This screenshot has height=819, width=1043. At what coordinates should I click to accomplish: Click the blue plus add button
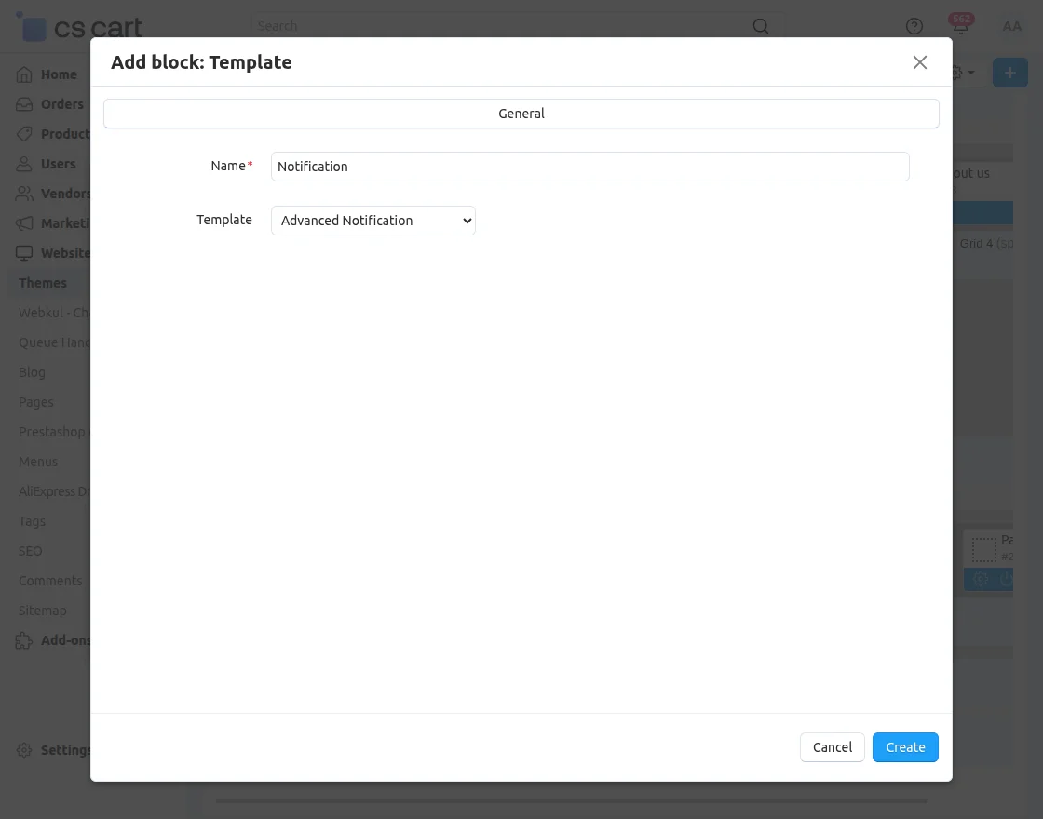[x=1009, y=73]
